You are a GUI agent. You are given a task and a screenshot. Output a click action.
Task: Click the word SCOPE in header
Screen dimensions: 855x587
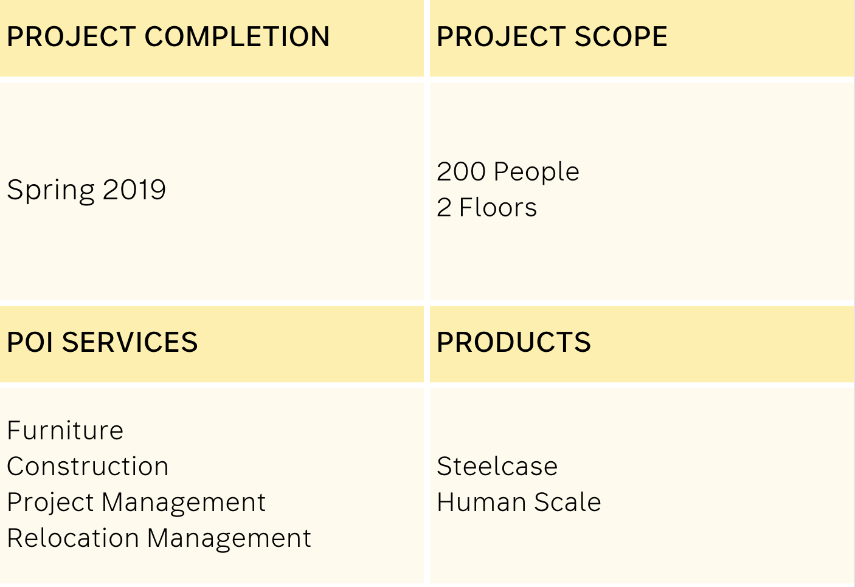tap(621, 36)
